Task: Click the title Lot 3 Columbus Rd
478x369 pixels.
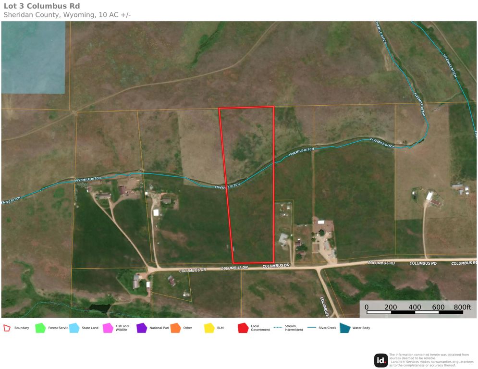Action: coord(42,6)
